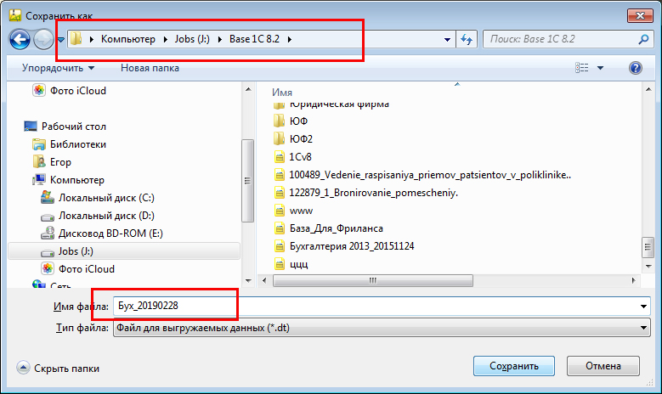
Task: Open the view options dropdown arrow
Action: (x=600, y=68)
